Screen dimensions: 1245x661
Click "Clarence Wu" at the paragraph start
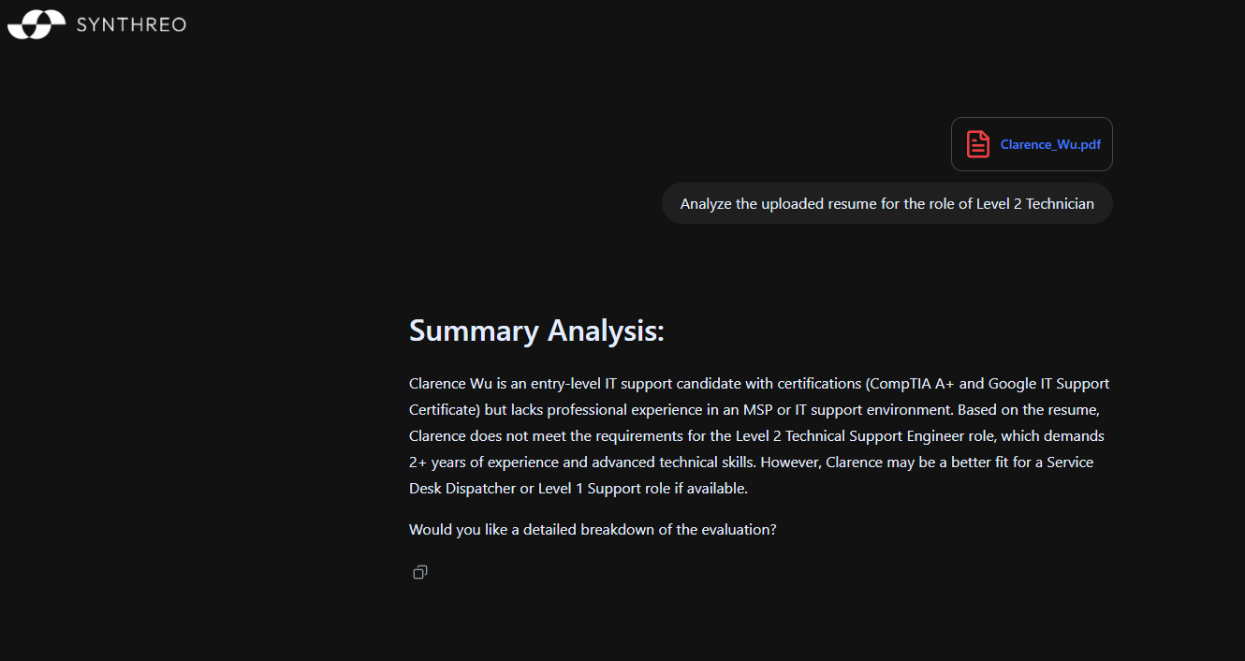pos(449,383)
